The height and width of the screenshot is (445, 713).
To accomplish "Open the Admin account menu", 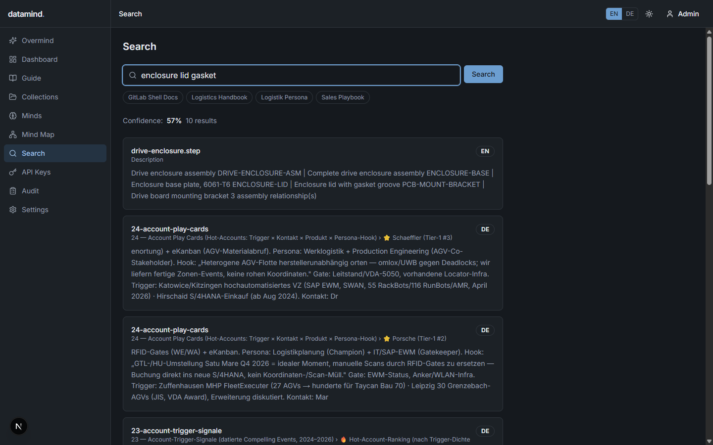I will pyautogui.click(x=683, y=14).
